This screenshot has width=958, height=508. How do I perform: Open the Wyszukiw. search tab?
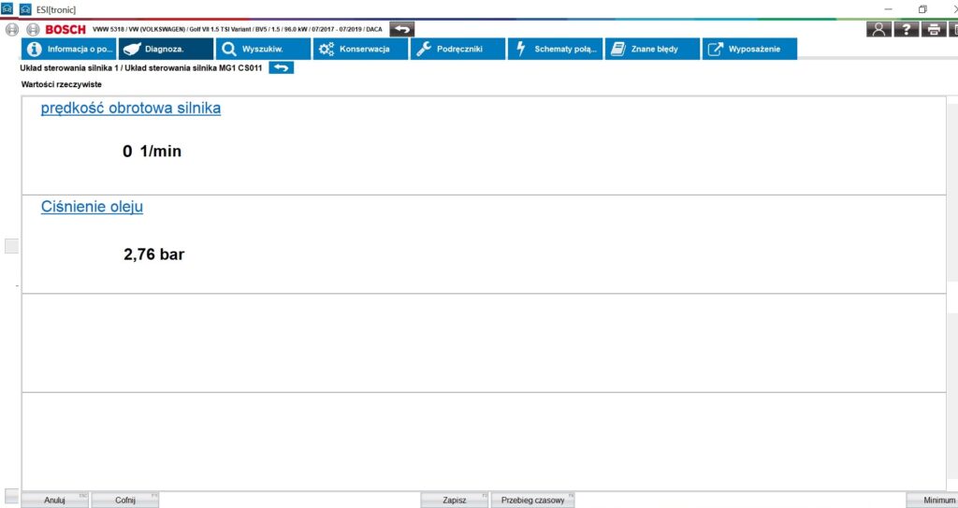(262, 49)
